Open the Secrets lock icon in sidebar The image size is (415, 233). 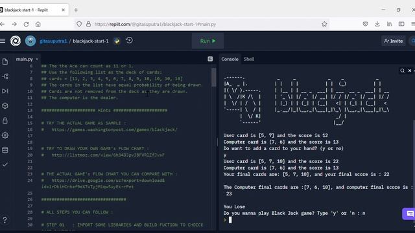[5, 121]
